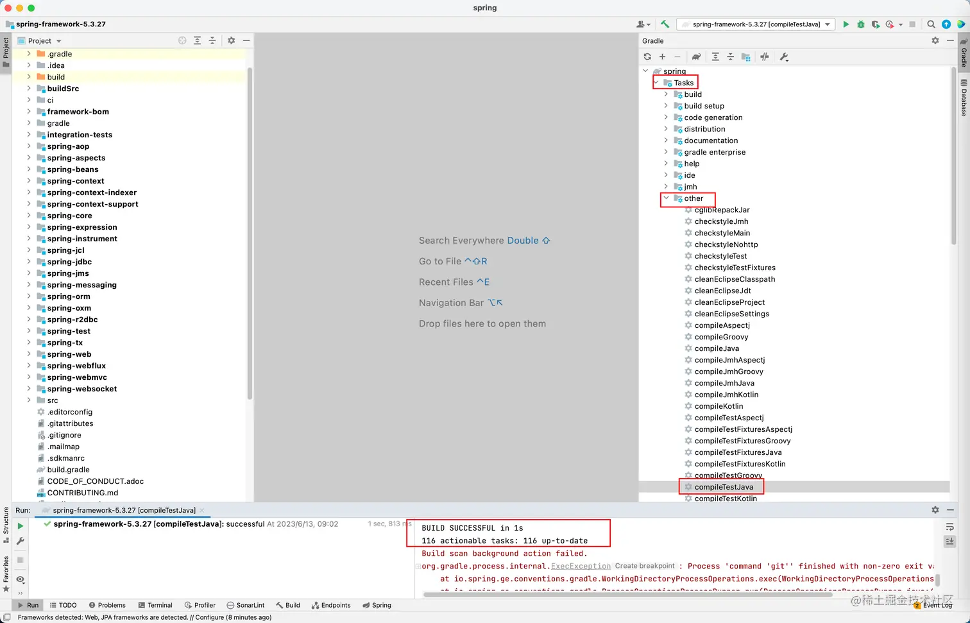
Task: Open Run panel gear settings
Action: coord(935,510)
